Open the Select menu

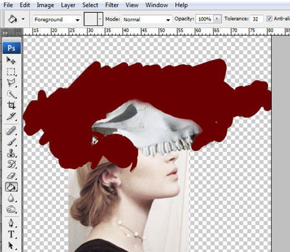tap(90, 5)
